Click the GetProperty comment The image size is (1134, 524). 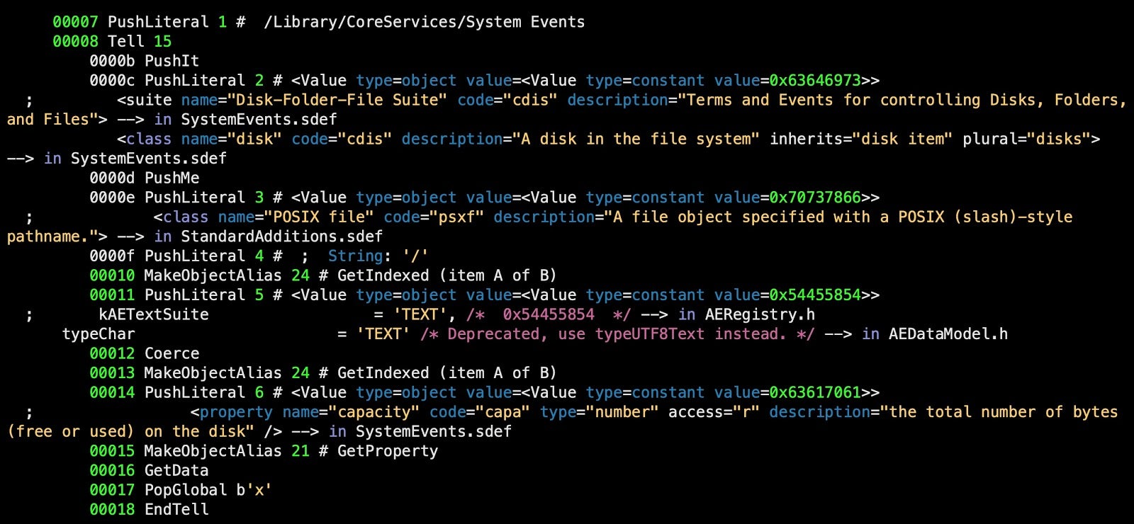click(388, 450)
